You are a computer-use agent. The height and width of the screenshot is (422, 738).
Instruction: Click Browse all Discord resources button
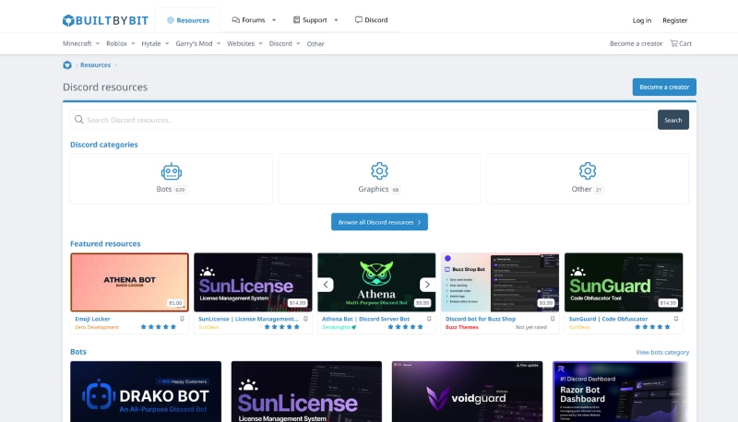(379, 222)
